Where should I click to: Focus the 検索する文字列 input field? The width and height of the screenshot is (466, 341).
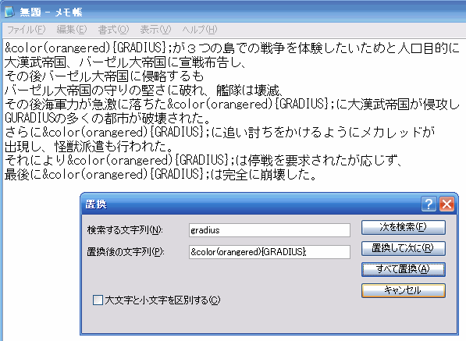(x=269, y=230)
